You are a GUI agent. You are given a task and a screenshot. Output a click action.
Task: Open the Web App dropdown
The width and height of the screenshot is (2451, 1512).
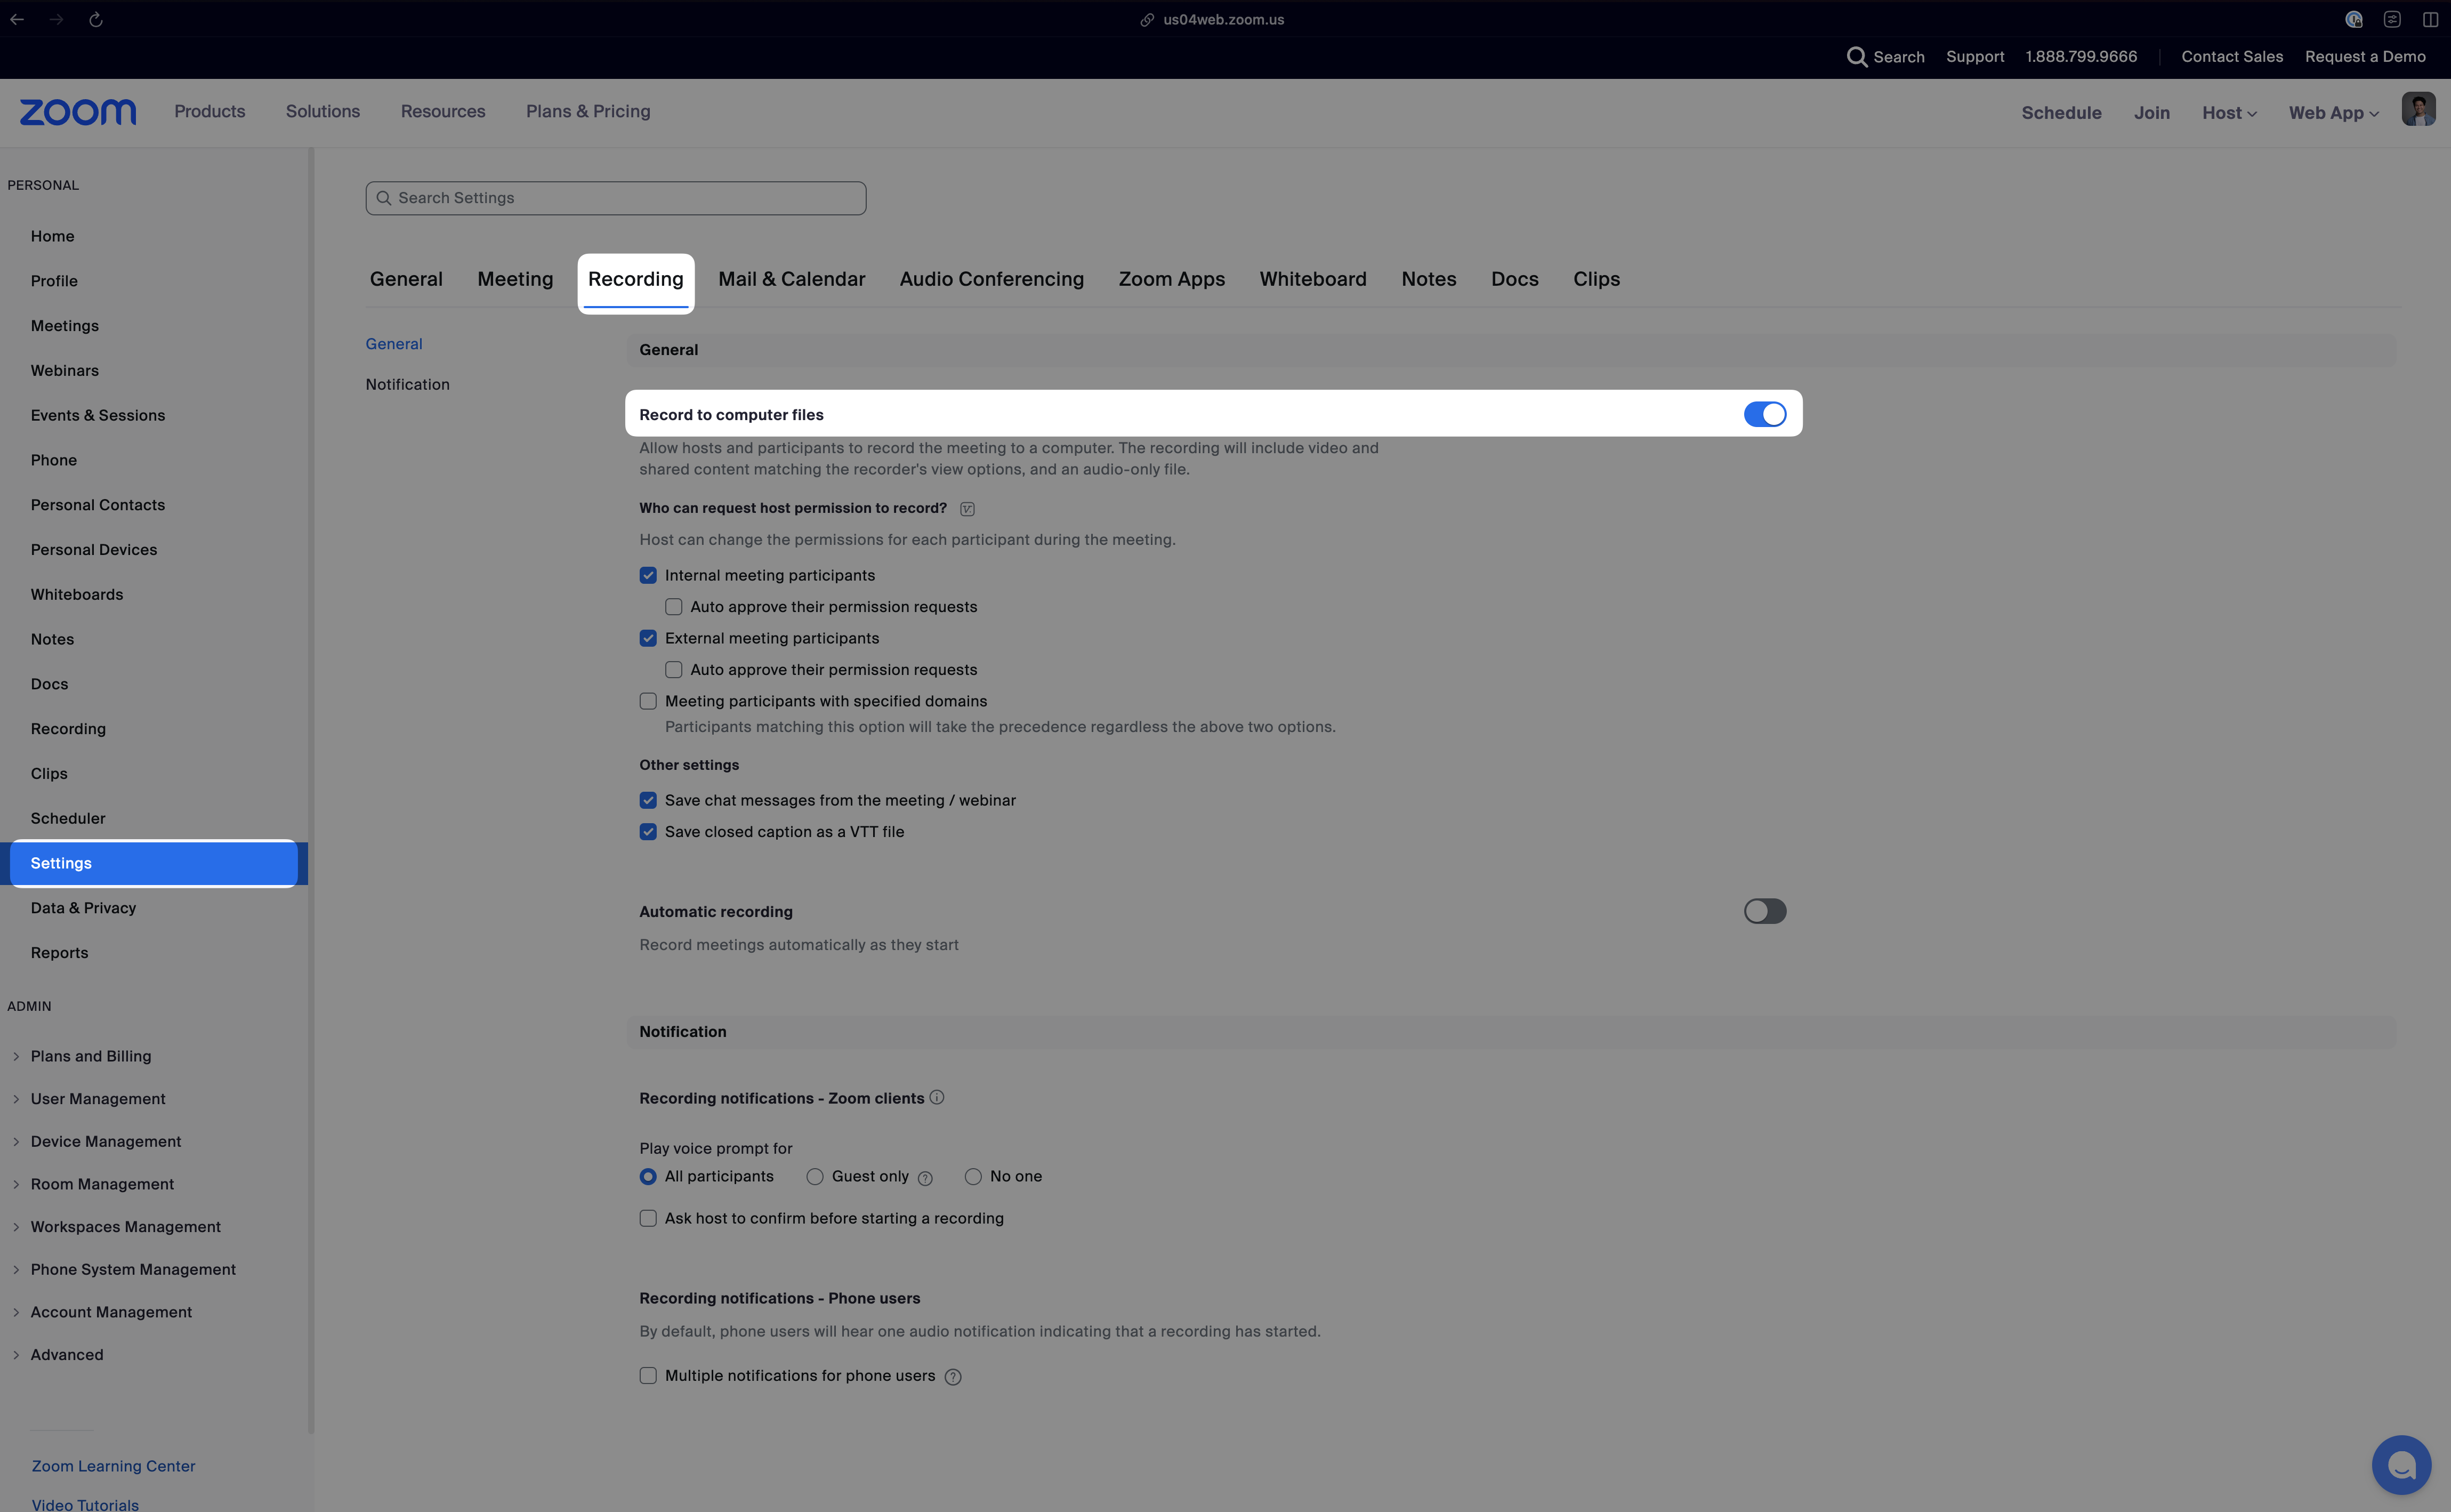pyautogui.click(x=2333, y=113)
